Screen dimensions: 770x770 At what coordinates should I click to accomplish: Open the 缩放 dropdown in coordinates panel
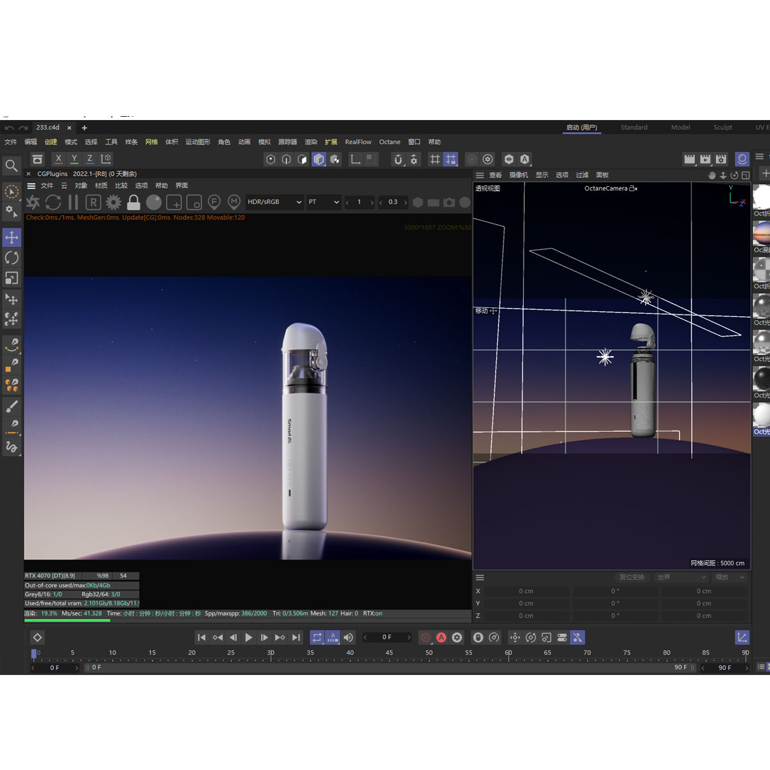730,577
